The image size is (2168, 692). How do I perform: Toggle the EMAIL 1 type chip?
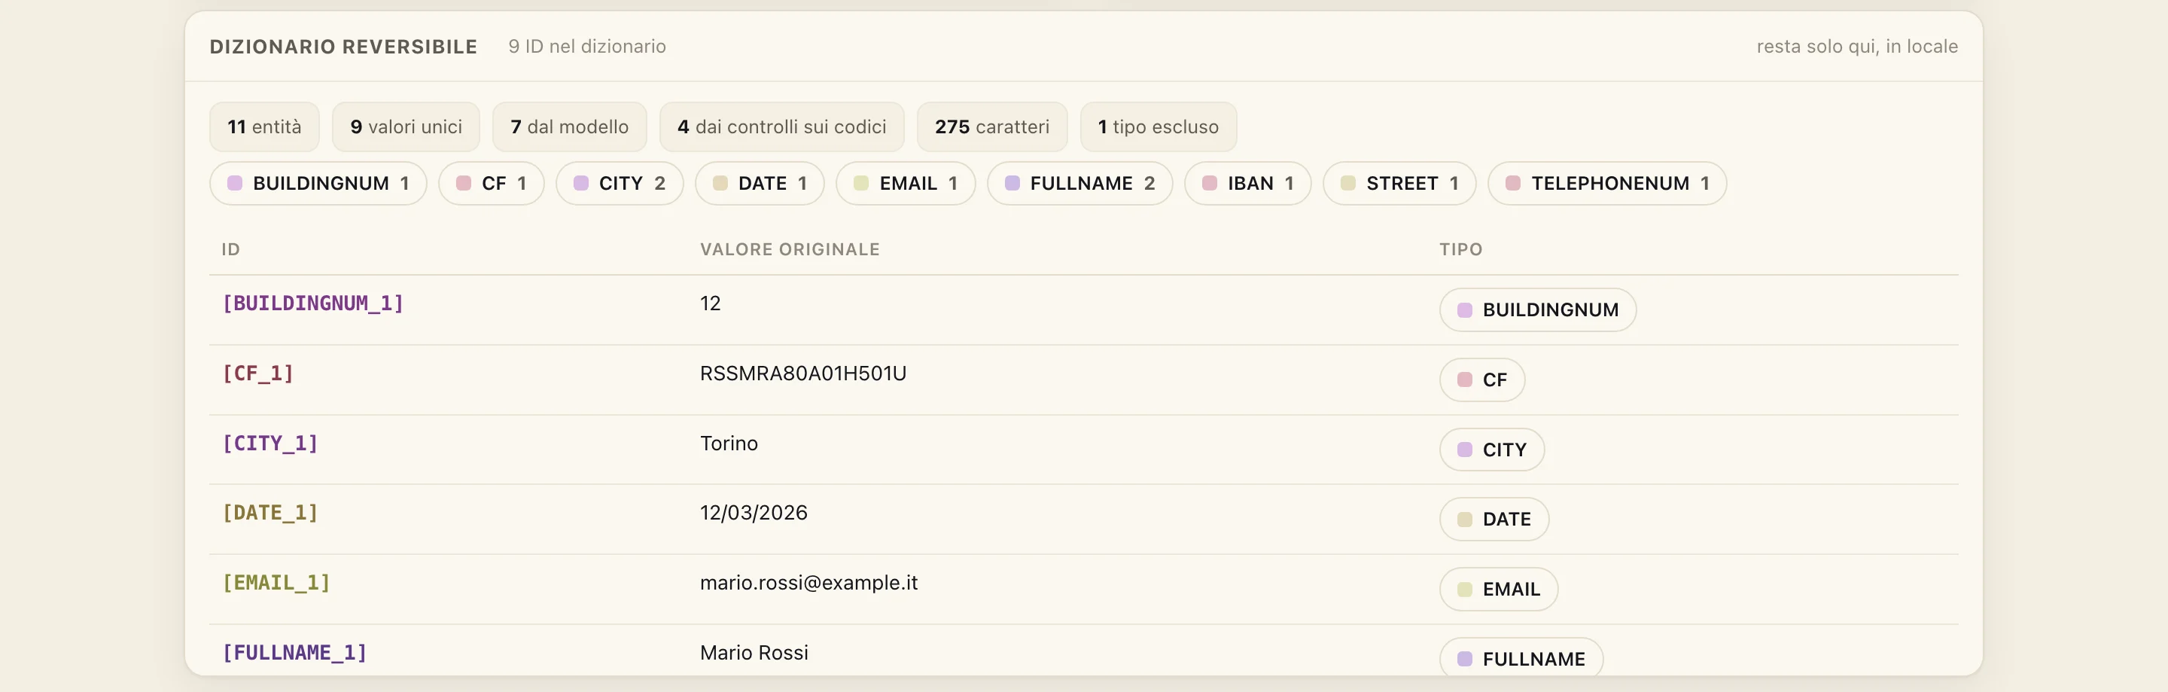coord(906,184)
